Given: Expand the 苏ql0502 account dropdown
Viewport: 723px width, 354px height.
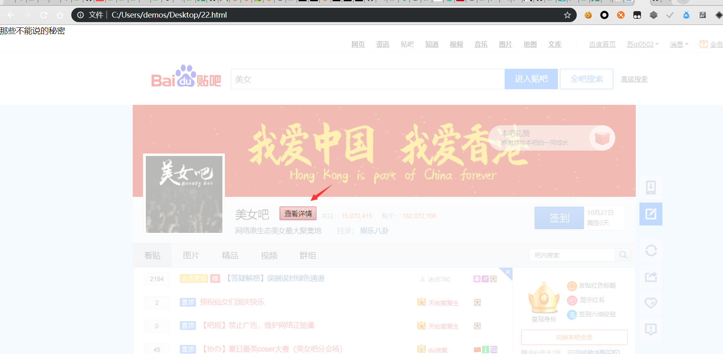Looking at the screenshot, I should (643, 44).
